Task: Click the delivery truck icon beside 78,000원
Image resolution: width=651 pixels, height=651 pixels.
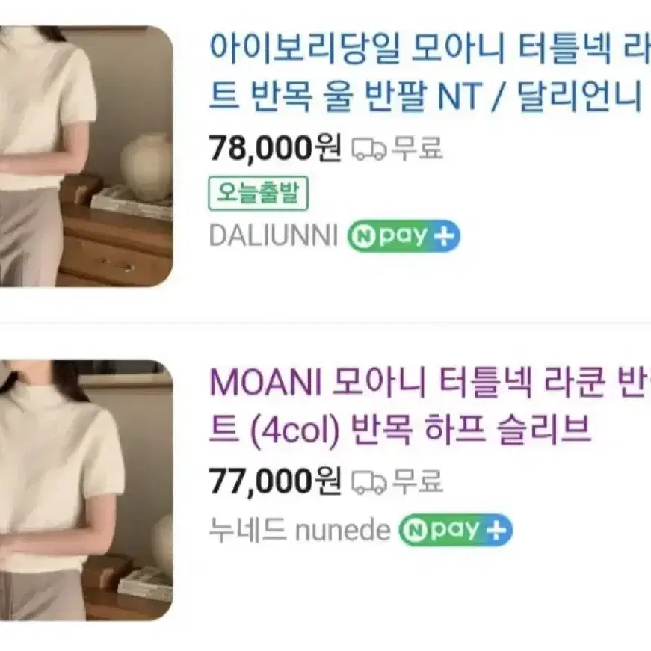Action: (369, 149)
